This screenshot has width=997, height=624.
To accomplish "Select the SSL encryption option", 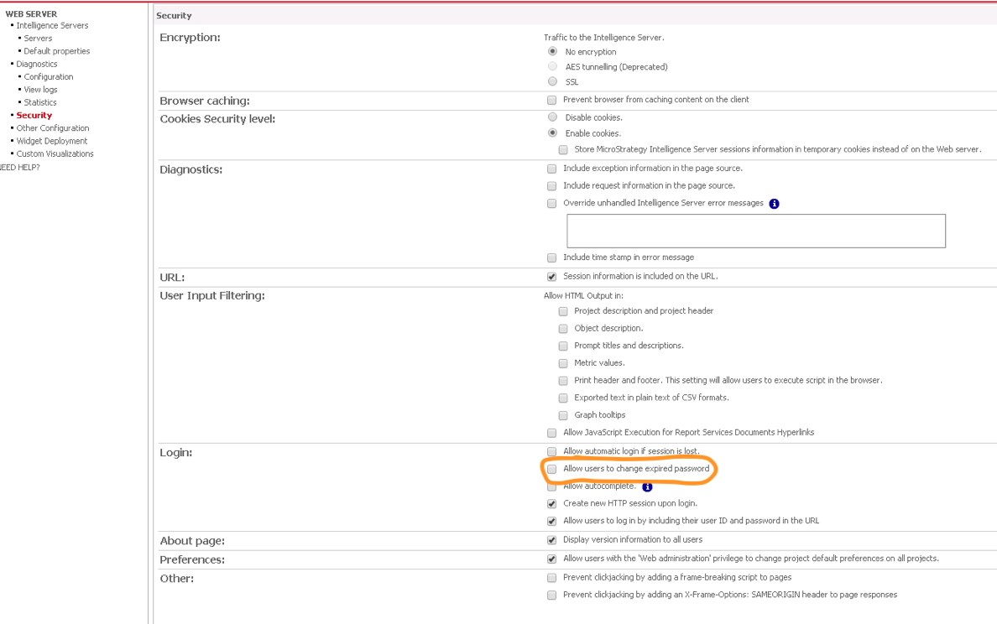I will tap(552, 81).
